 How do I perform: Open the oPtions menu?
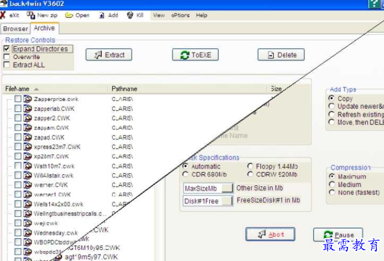coord(180,15)
